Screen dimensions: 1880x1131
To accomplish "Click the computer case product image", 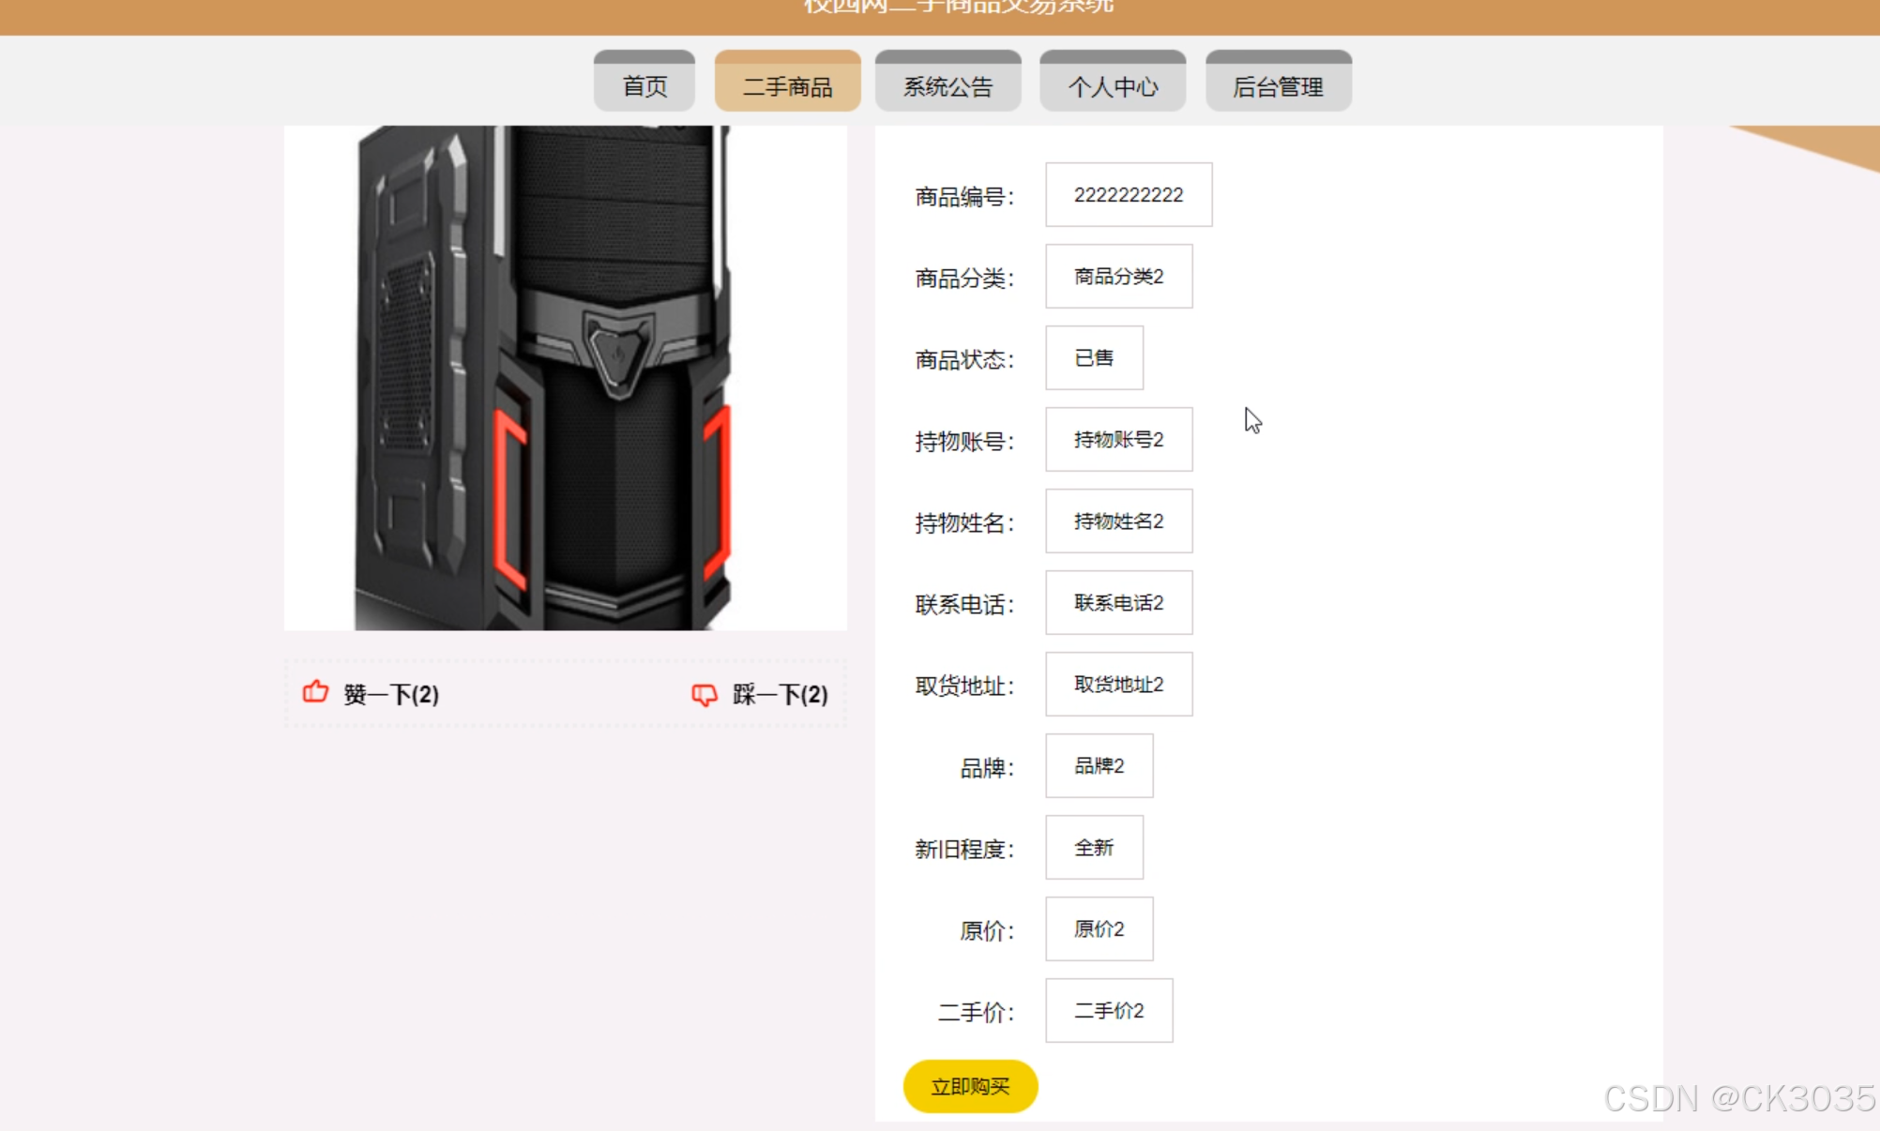I will pyautogui.click(x=565, y=377).
